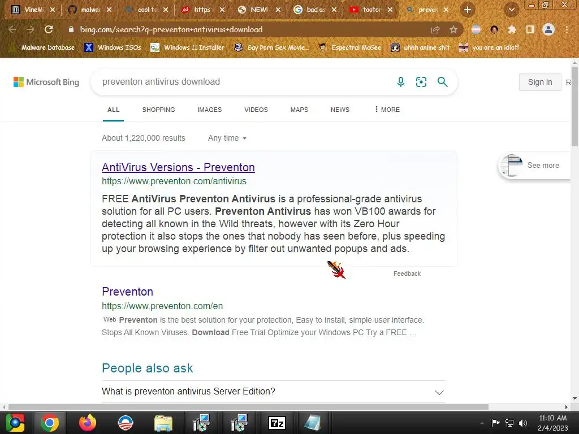Start voice search with the microphone icon
Screen dimensions: 579x434
click(x=401, y=82)
